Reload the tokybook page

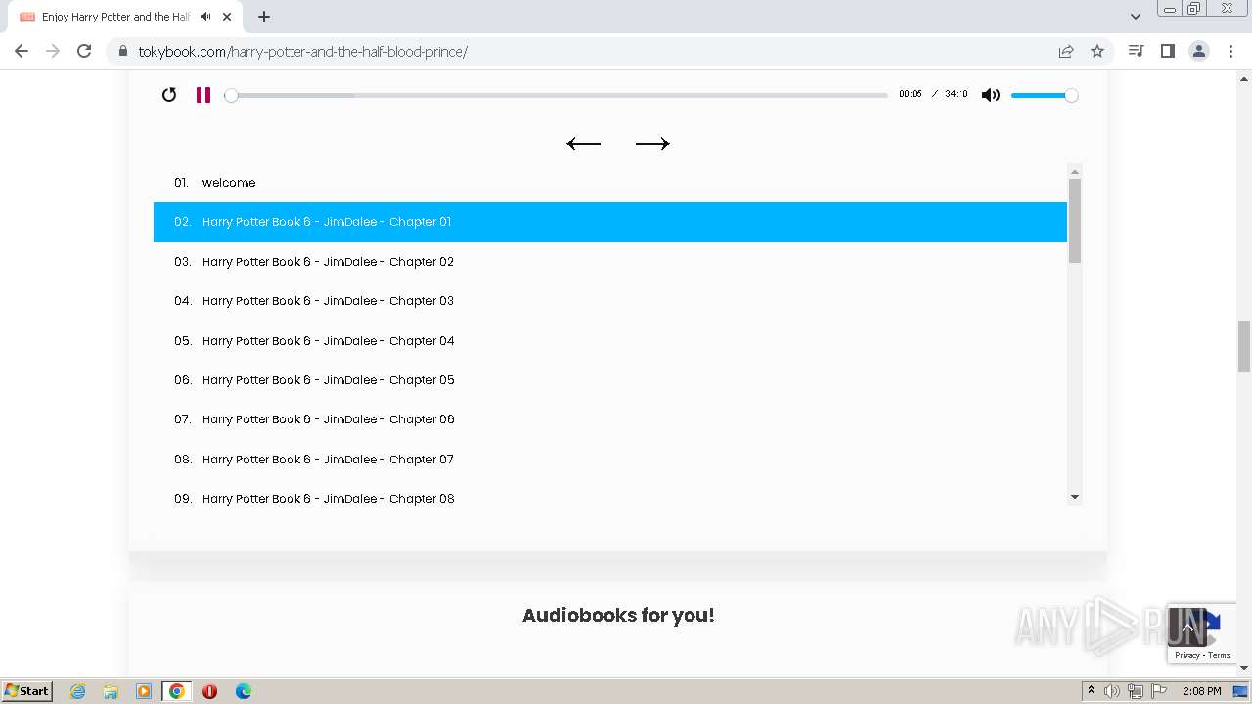(84, 51)
